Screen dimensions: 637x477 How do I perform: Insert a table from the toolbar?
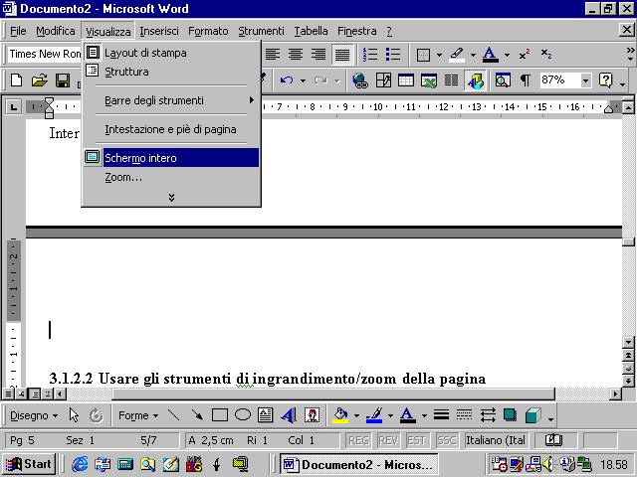(x=405, y=80)
